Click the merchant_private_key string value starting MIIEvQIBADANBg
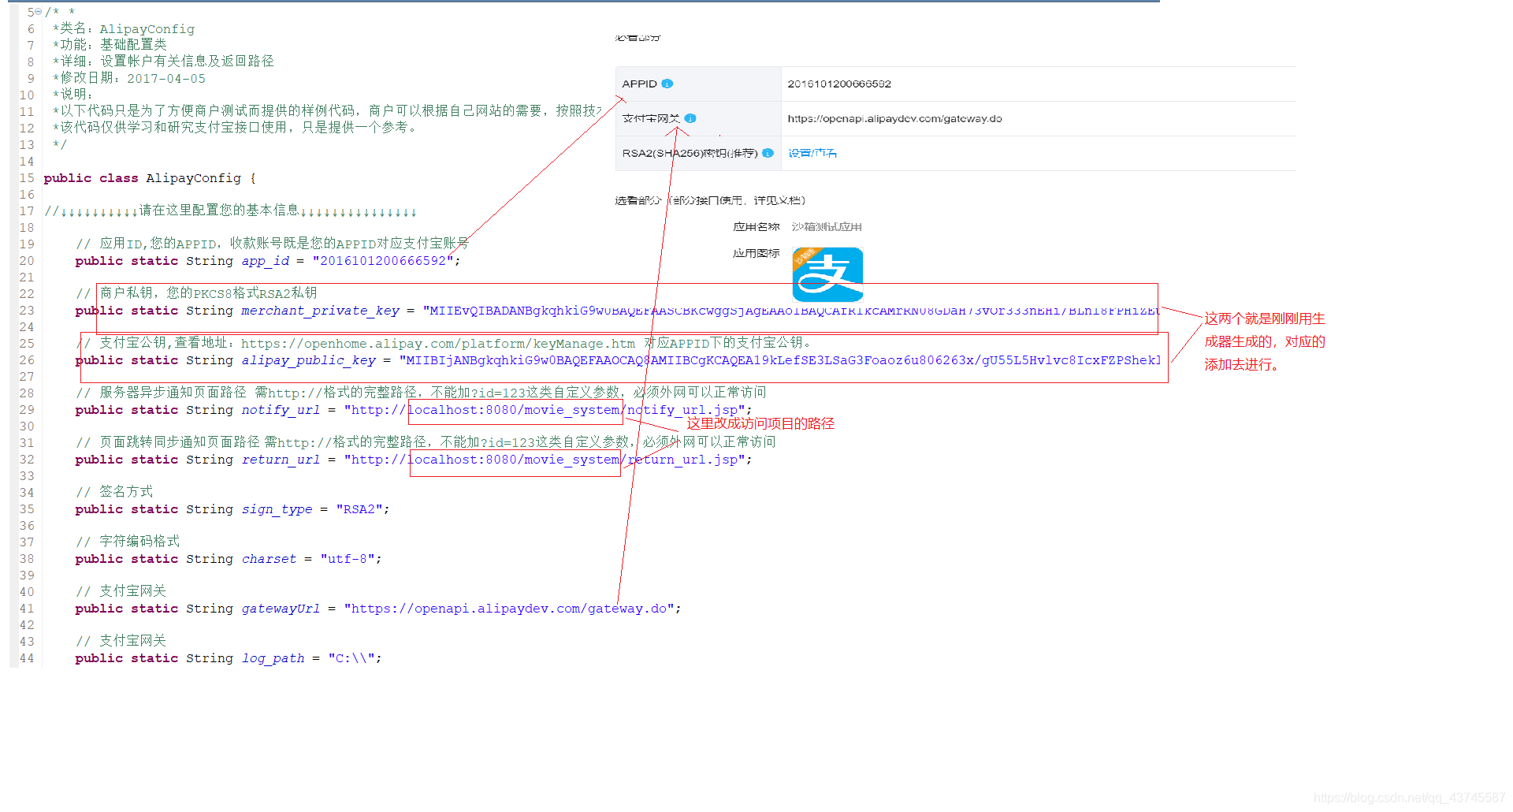 point(791,311)
